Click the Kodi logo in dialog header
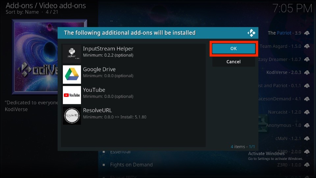 tap(251, 33)
